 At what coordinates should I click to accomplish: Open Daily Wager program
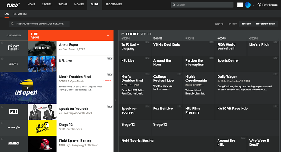247,88
